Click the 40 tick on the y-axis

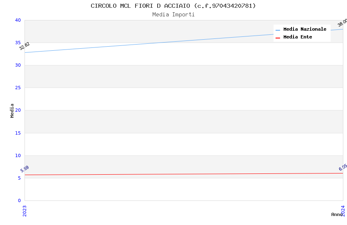(18, 20)
